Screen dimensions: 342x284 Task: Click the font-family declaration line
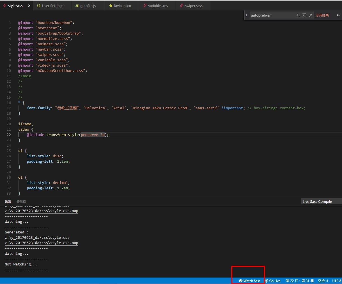click(x=166, y=108)
